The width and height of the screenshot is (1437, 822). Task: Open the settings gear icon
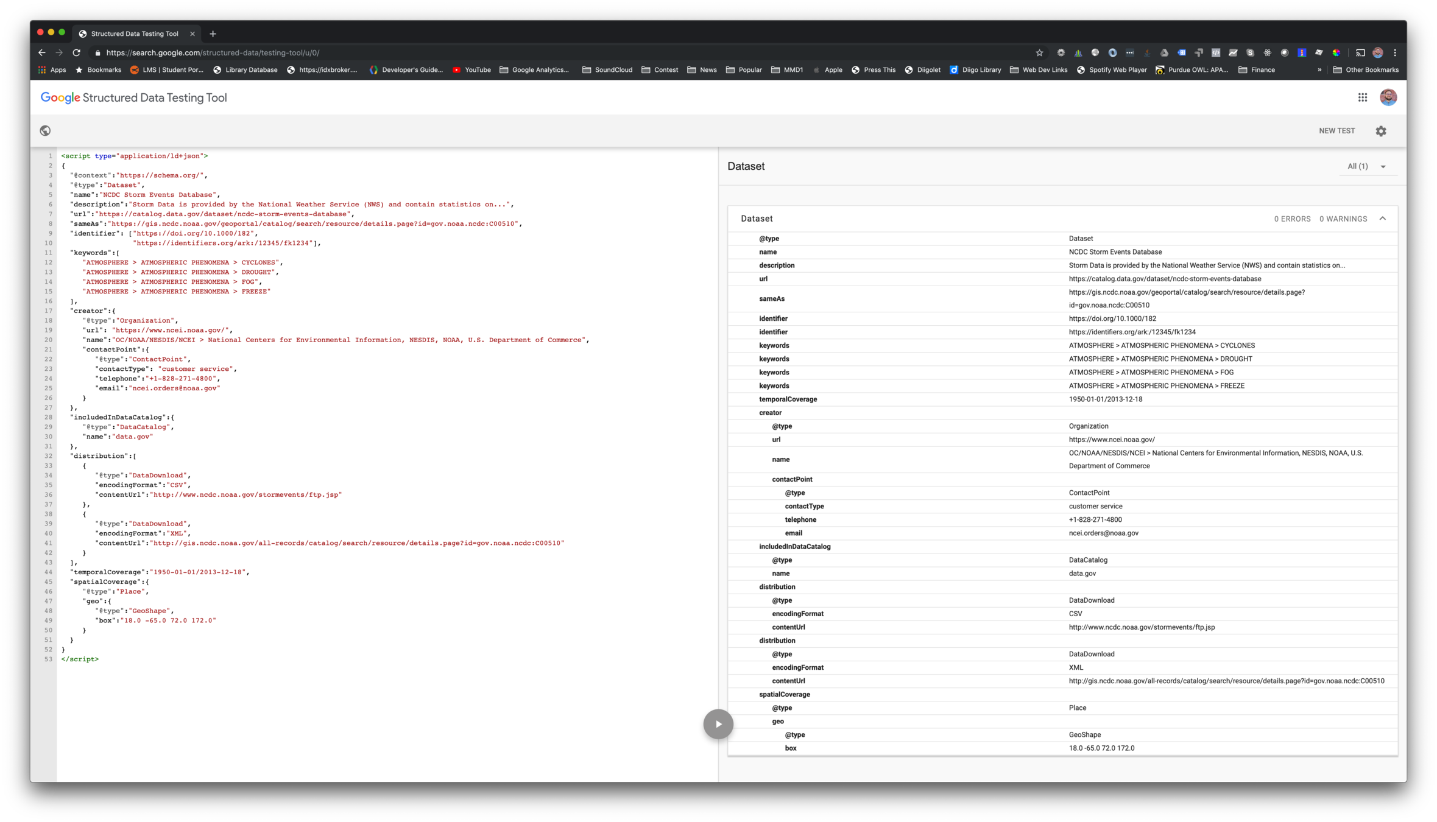[x=1381, y=131]
